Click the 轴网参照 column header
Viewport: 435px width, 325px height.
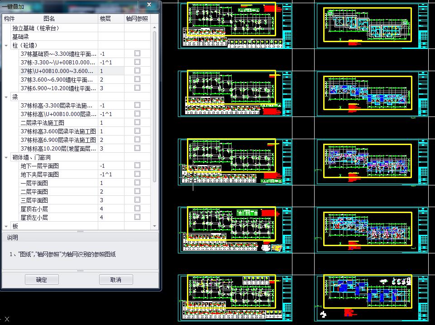click(x=137, y=19)
